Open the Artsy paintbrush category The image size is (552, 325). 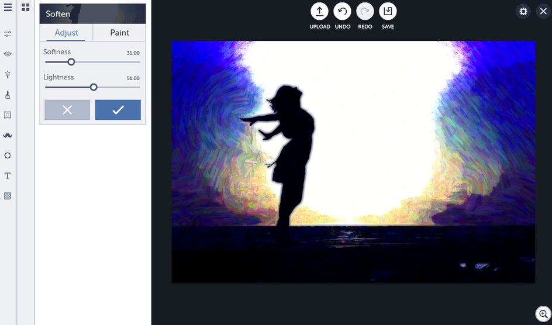click(x=8, y=94)
